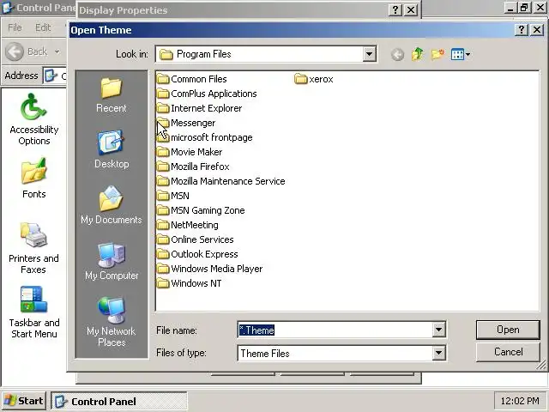Select the Internet Explorer folder

(199, 108)
